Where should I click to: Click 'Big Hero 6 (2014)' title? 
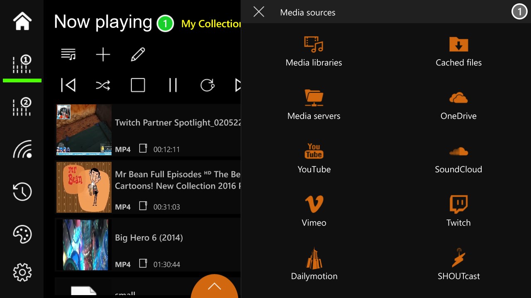pyautogui.click(x=149, y=238)
